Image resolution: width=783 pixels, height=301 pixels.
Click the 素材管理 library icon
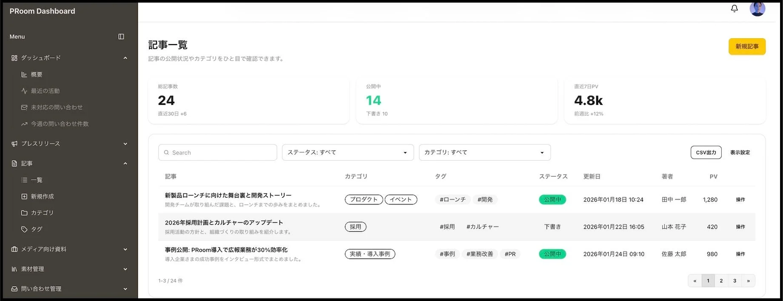(14, 269)
